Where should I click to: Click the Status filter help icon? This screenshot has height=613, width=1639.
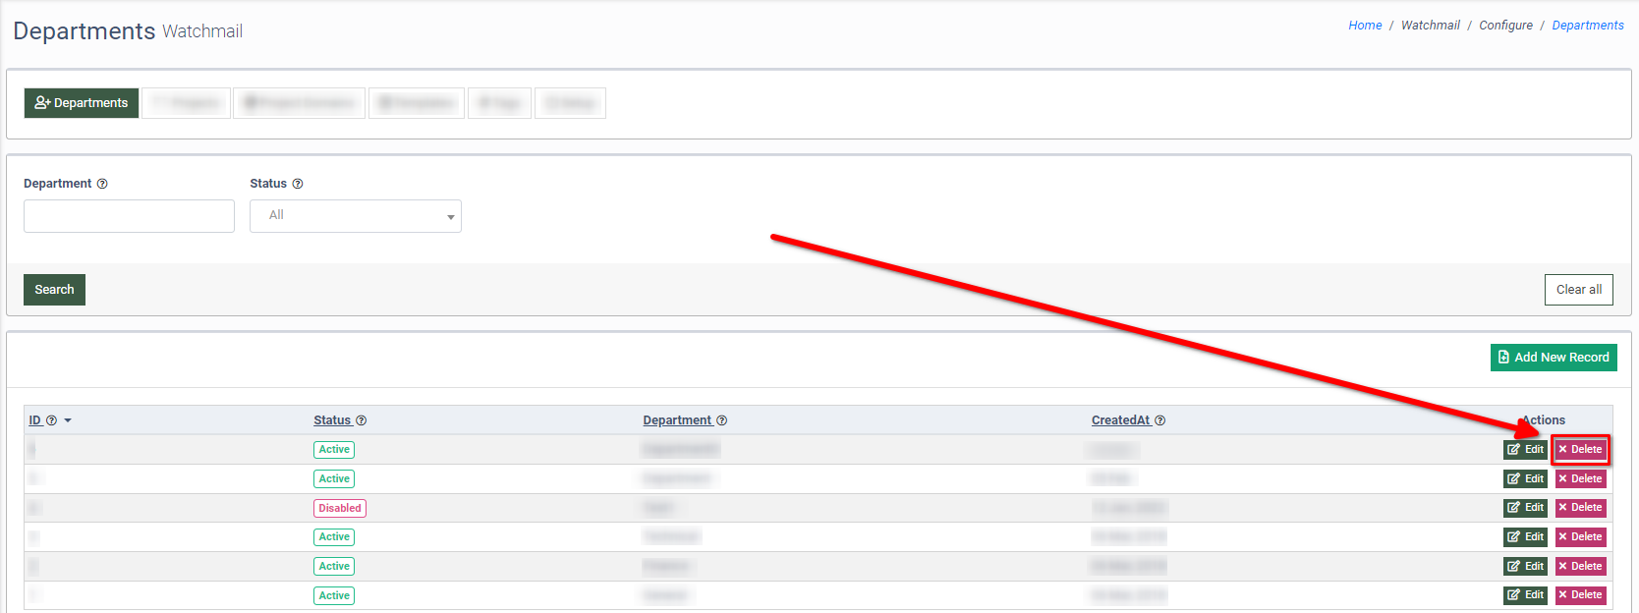[x=298, y=184]
